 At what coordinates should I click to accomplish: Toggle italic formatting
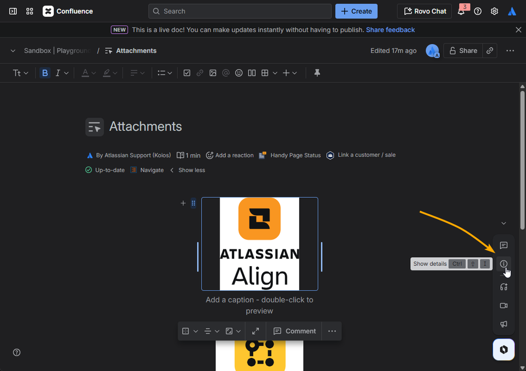tap(58, 73)
